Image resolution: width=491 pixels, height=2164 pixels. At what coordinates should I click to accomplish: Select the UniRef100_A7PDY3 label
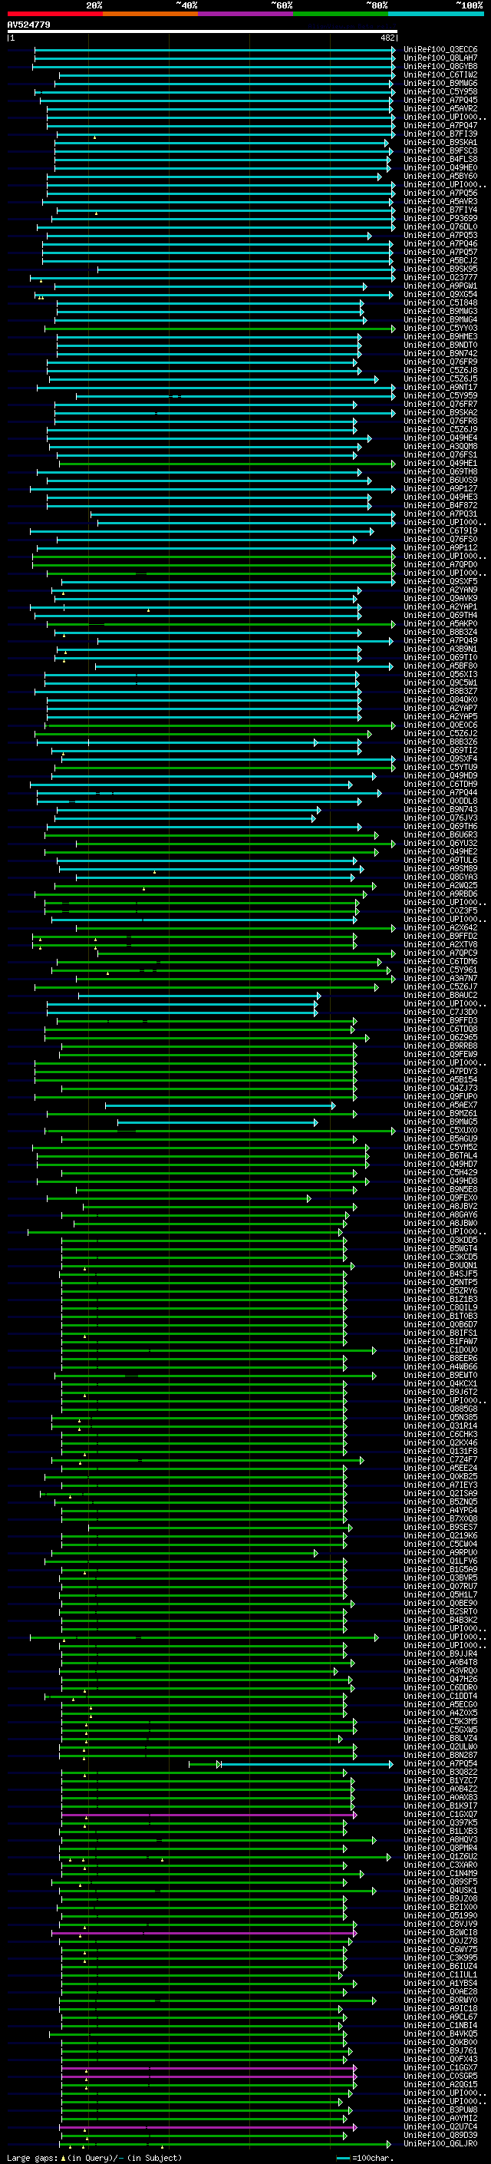point(440,1071)
